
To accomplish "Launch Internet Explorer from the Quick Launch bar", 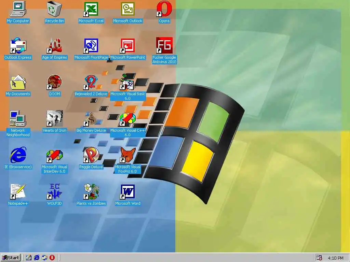I will tap(37, 258).
